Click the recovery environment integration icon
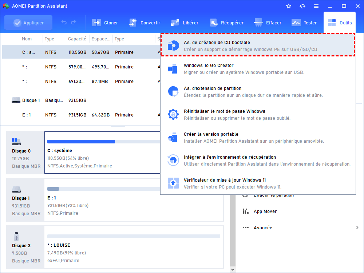364x273 pixels. (173, 160)
